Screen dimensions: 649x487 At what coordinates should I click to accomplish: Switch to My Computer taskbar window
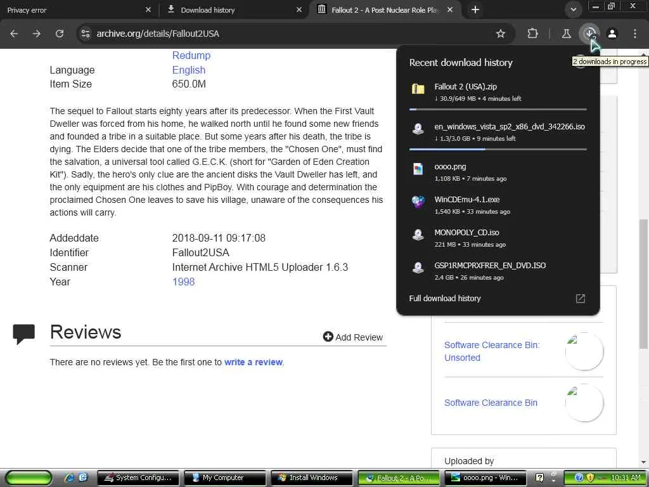click(225, 477)
